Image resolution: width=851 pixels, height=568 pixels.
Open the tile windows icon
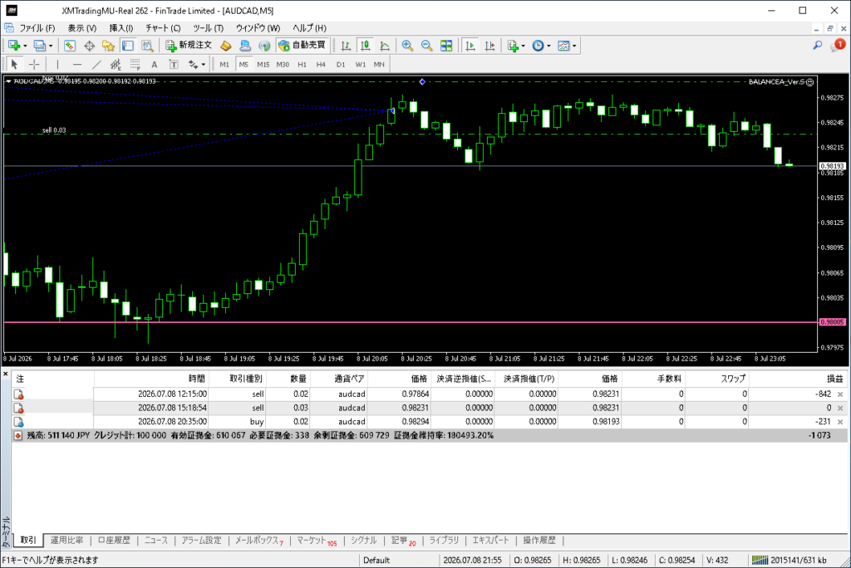pyautogui.click(x=446, y=46)
